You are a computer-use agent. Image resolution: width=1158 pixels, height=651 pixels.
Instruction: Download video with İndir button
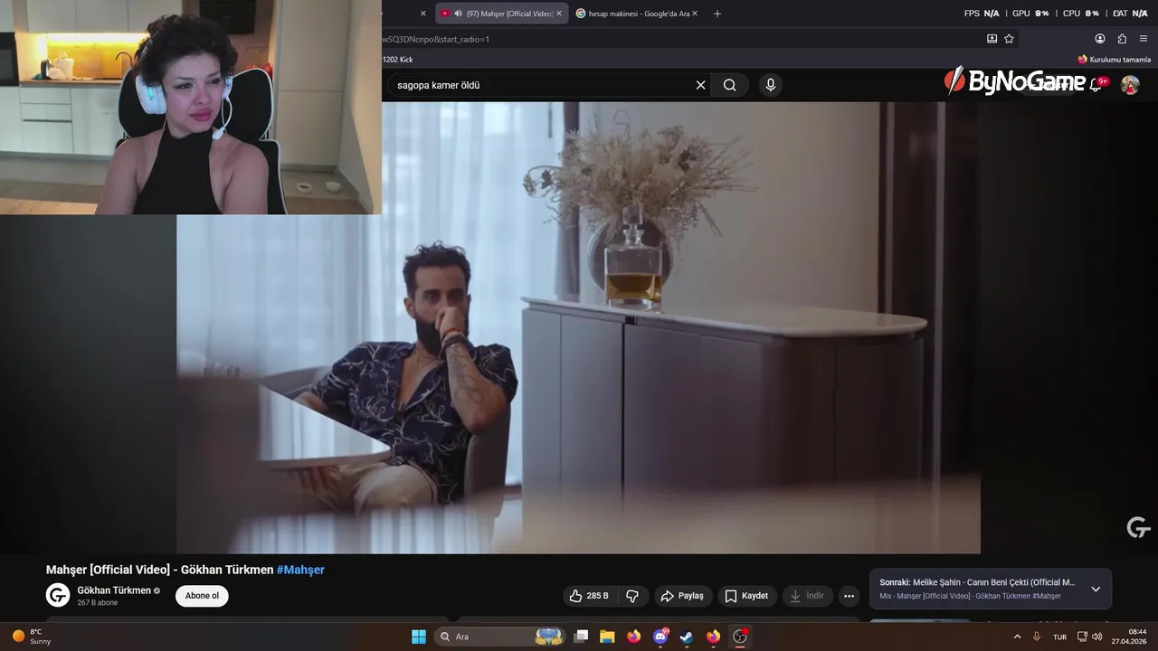[807, 596]
